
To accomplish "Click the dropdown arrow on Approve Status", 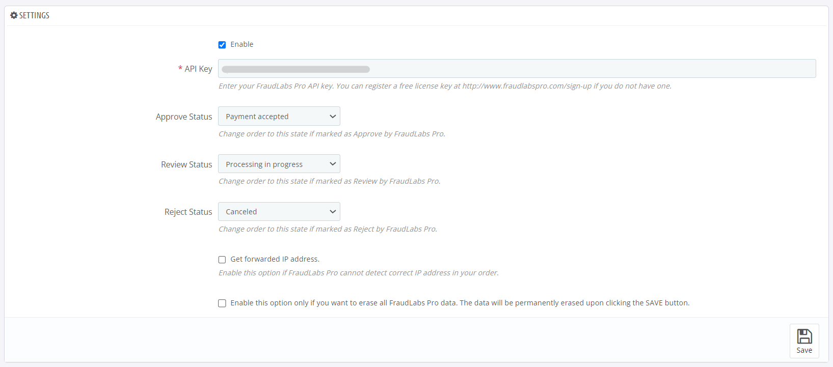I will tap(333, 116).
